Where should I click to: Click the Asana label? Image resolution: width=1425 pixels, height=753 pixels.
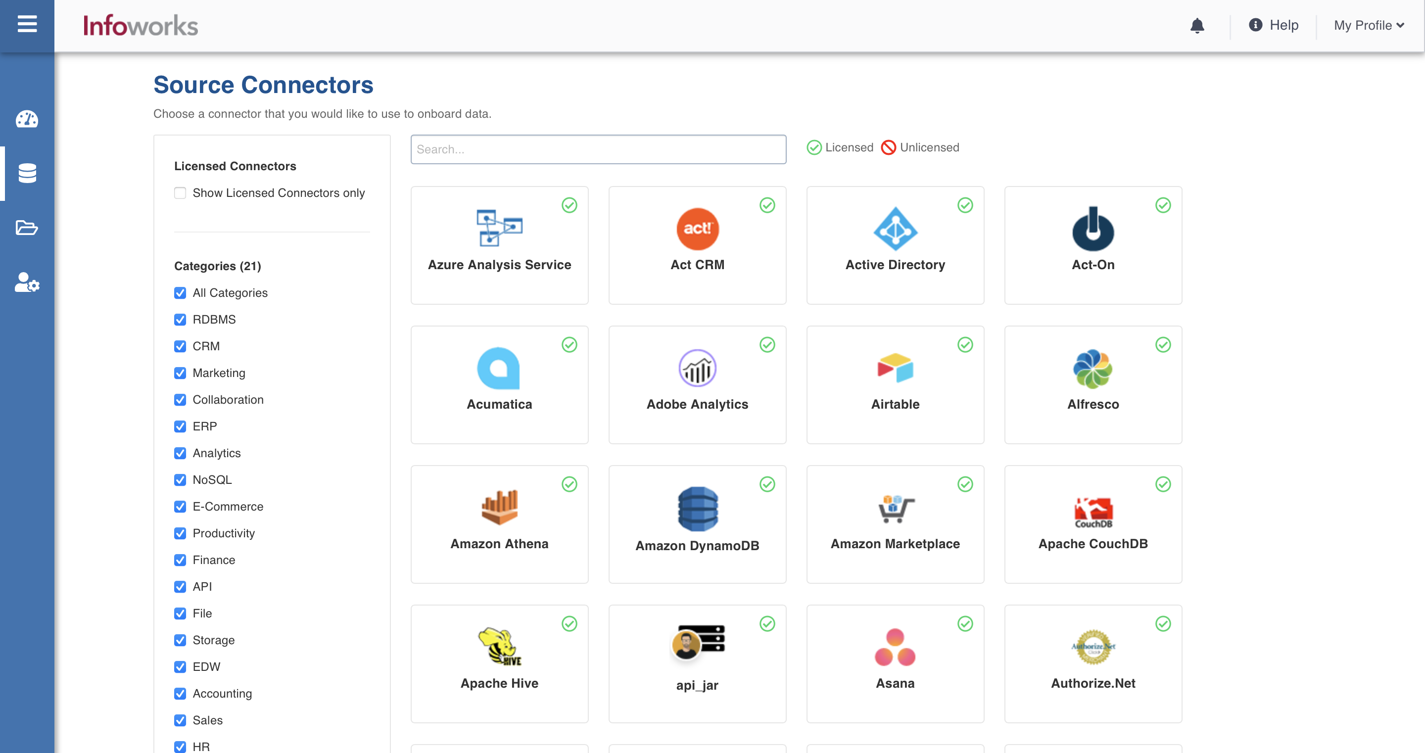[895, 683]
